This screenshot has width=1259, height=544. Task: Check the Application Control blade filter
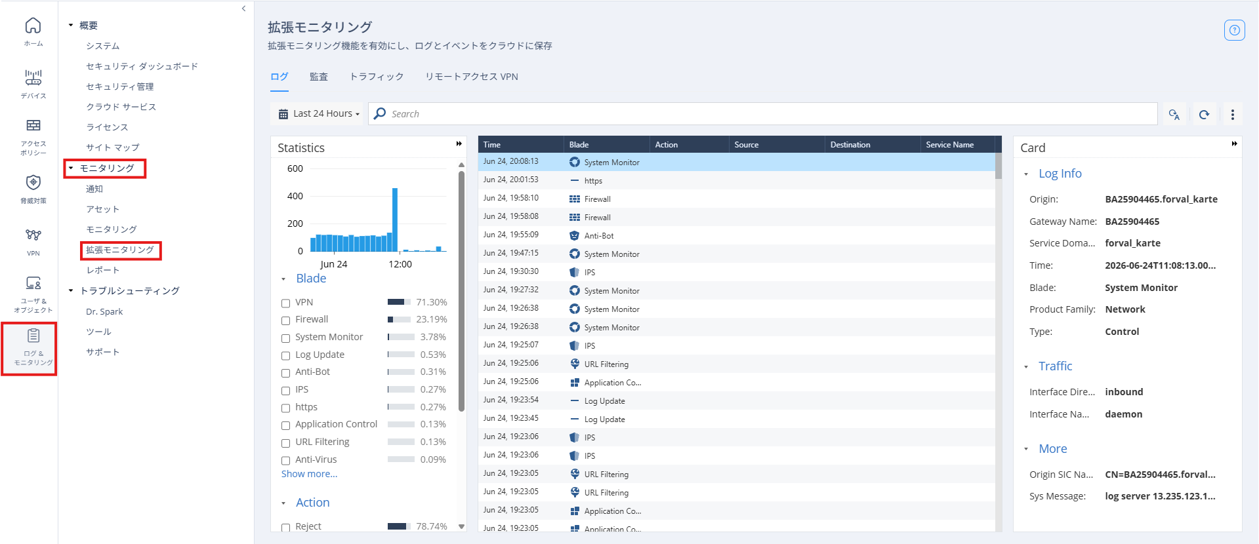pyautogui.click(x=285, y=425)
